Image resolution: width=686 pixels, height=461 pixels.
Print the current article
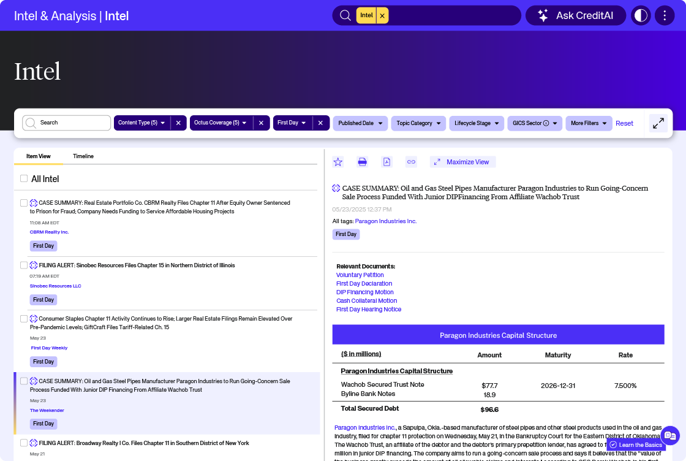click(362, 161)
